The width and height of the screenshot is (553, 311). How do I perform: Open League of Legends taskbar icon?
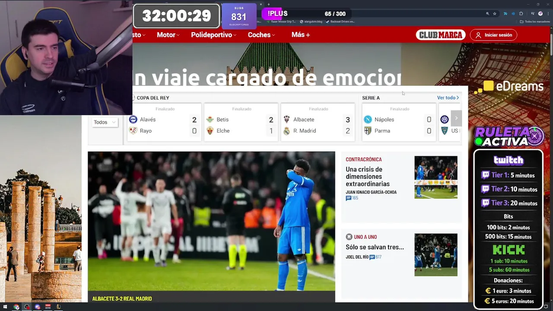click(58, 307)
